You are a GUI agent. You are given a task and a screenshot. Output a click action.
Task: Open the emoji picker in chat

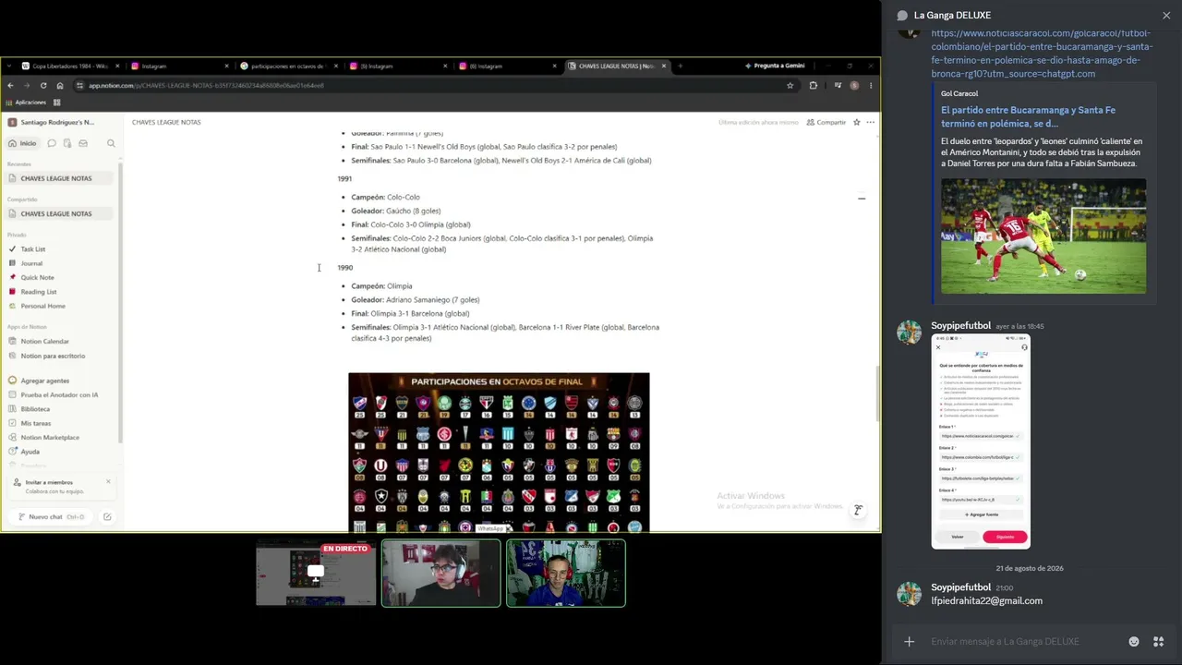coord(1134,642)
